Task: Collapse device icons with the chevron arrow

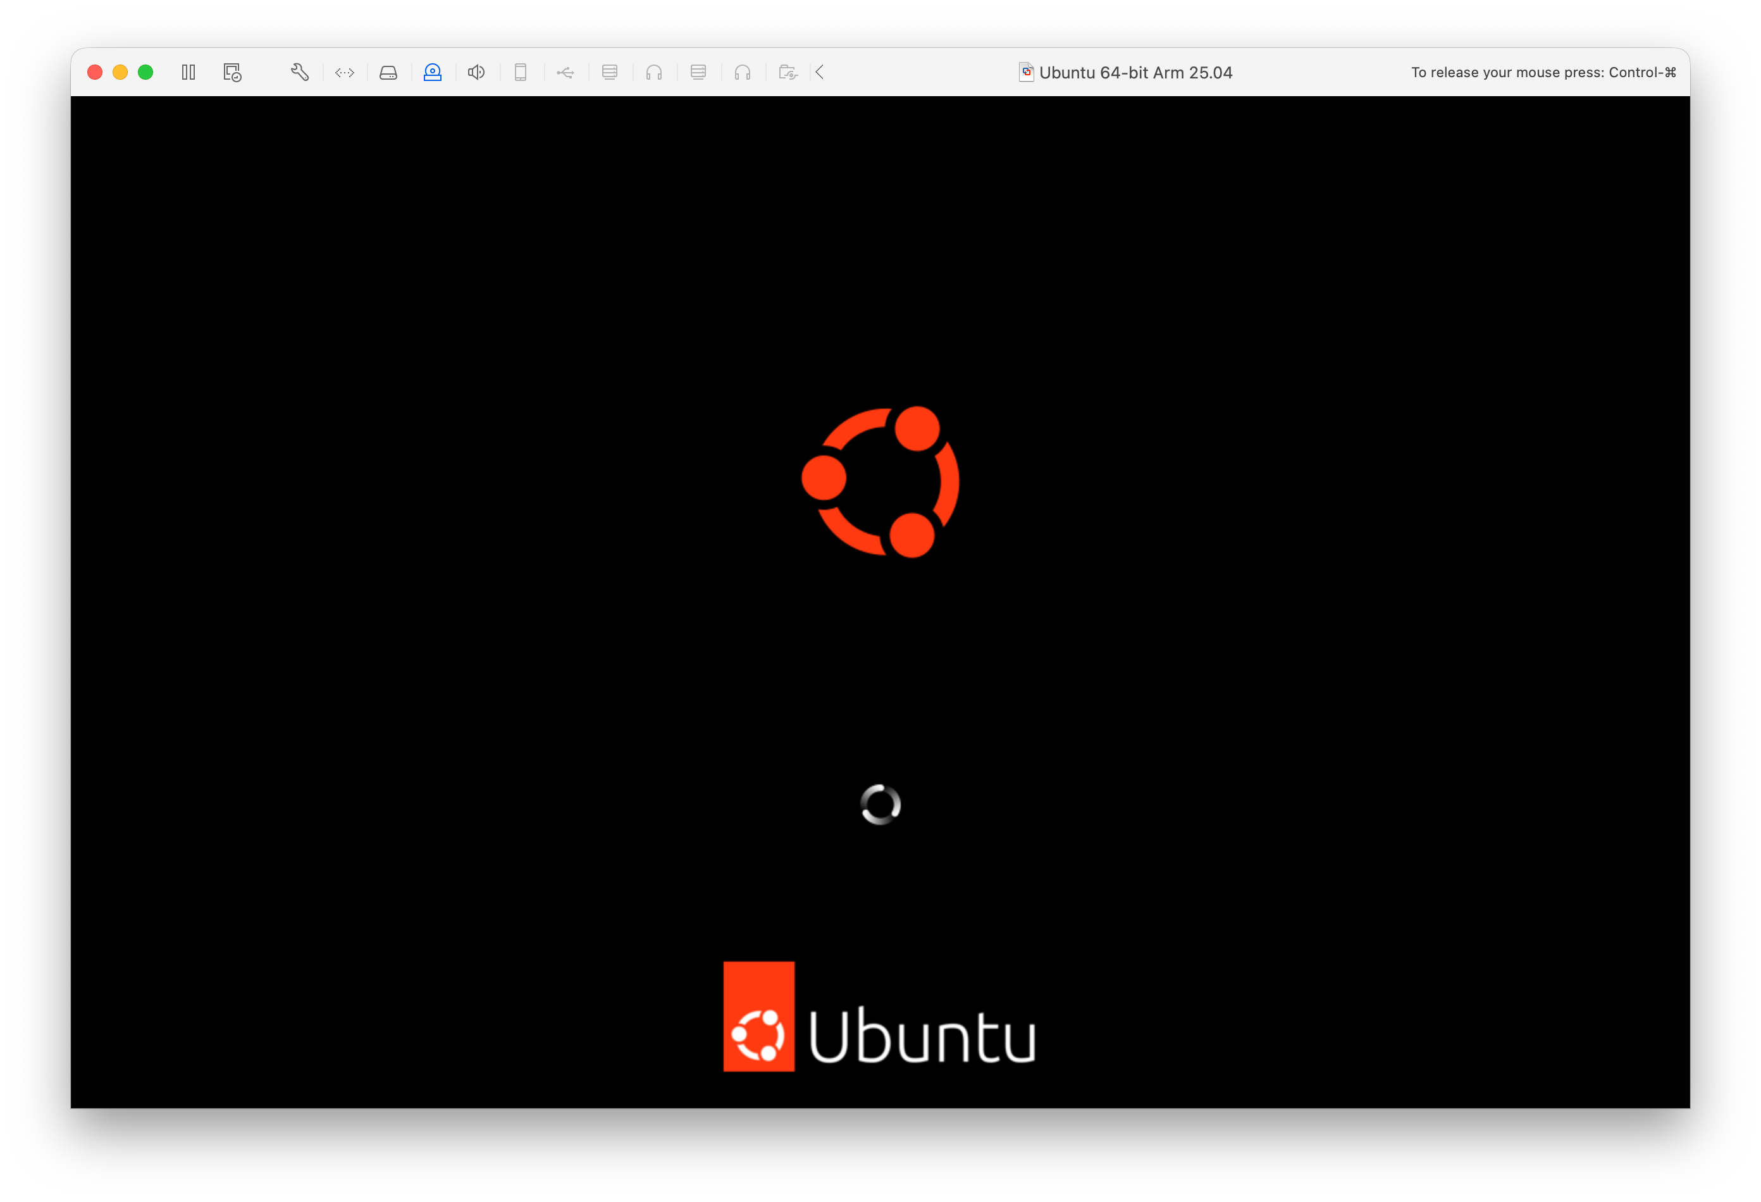Action: coord(820,72)
